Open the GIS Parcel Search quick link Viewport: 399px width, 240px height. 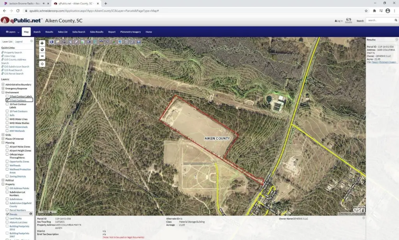14,73
